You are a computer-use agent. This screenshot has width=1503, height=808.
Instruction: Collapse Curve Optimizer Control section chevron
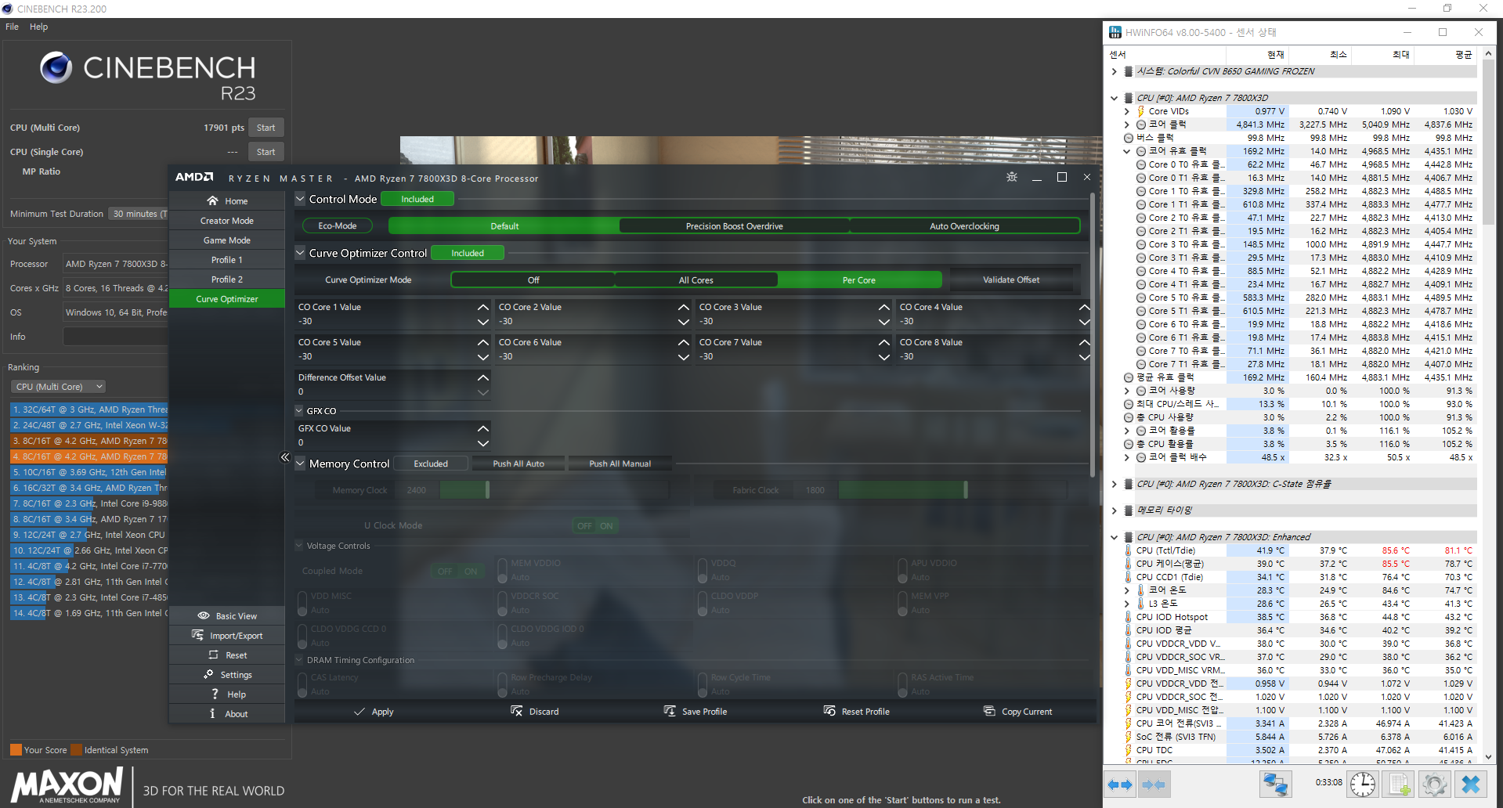[300, 253]
